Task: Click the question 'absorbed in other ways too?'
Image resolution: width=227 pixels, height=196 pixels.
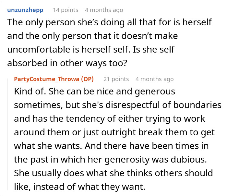Action: pos(67,63)
